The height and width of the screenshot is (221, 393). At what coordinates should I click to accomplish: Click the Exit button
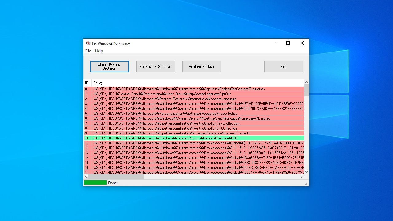[x=284, y=67]
